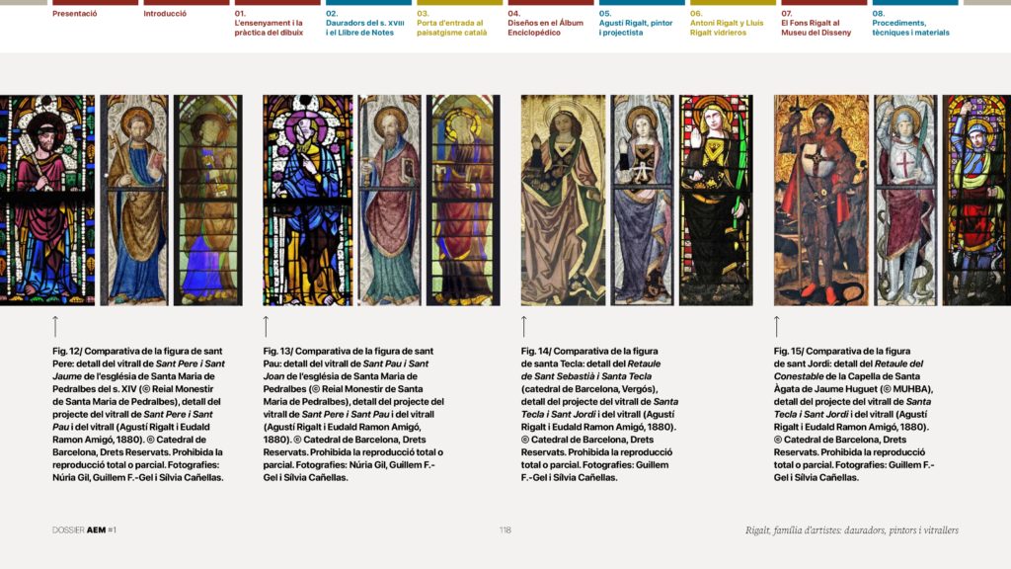1011x569 pixels.
Task: Select chapter 08 Procediments, tècniques i materials
Action: point(910,23)
